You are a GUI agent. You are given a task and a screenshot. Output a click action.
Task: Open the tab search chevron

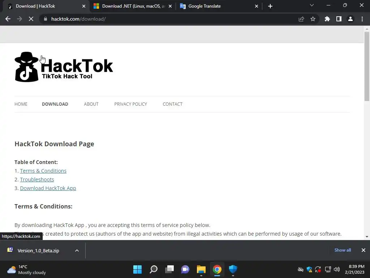point(312,5)
